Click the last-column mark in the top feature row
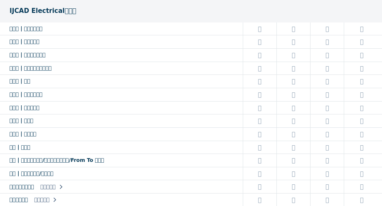Image resolution: width=382 pixels, height=206 pixels. click(361, 29)
